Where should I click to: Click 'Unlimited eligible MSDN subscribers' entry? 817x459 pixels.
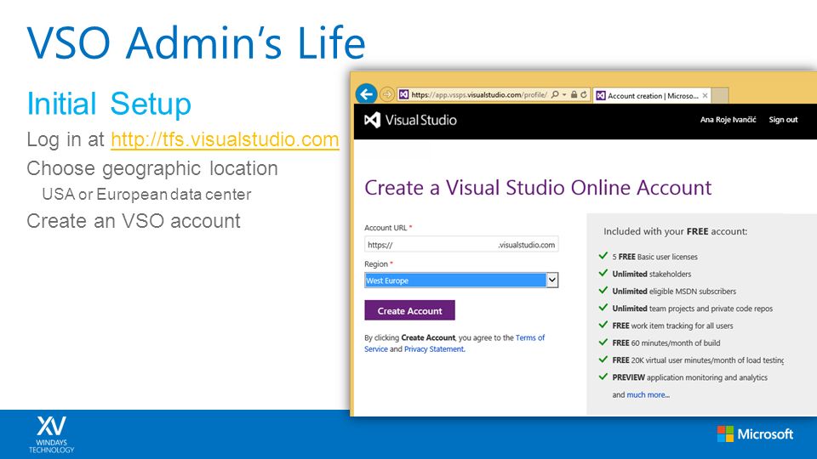point(674,292)
